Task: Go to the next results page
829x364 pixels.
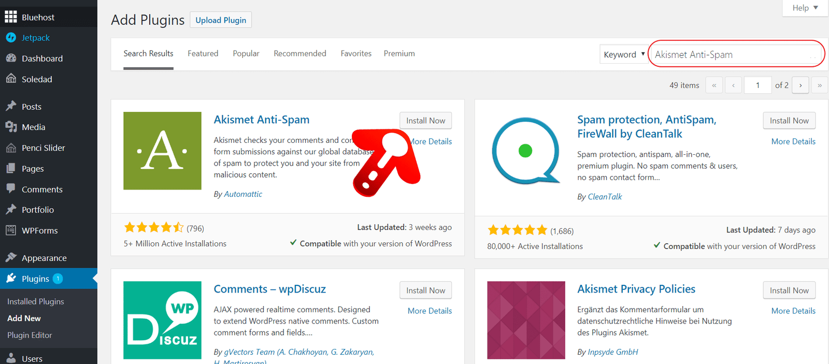Action: pos(801,85)
